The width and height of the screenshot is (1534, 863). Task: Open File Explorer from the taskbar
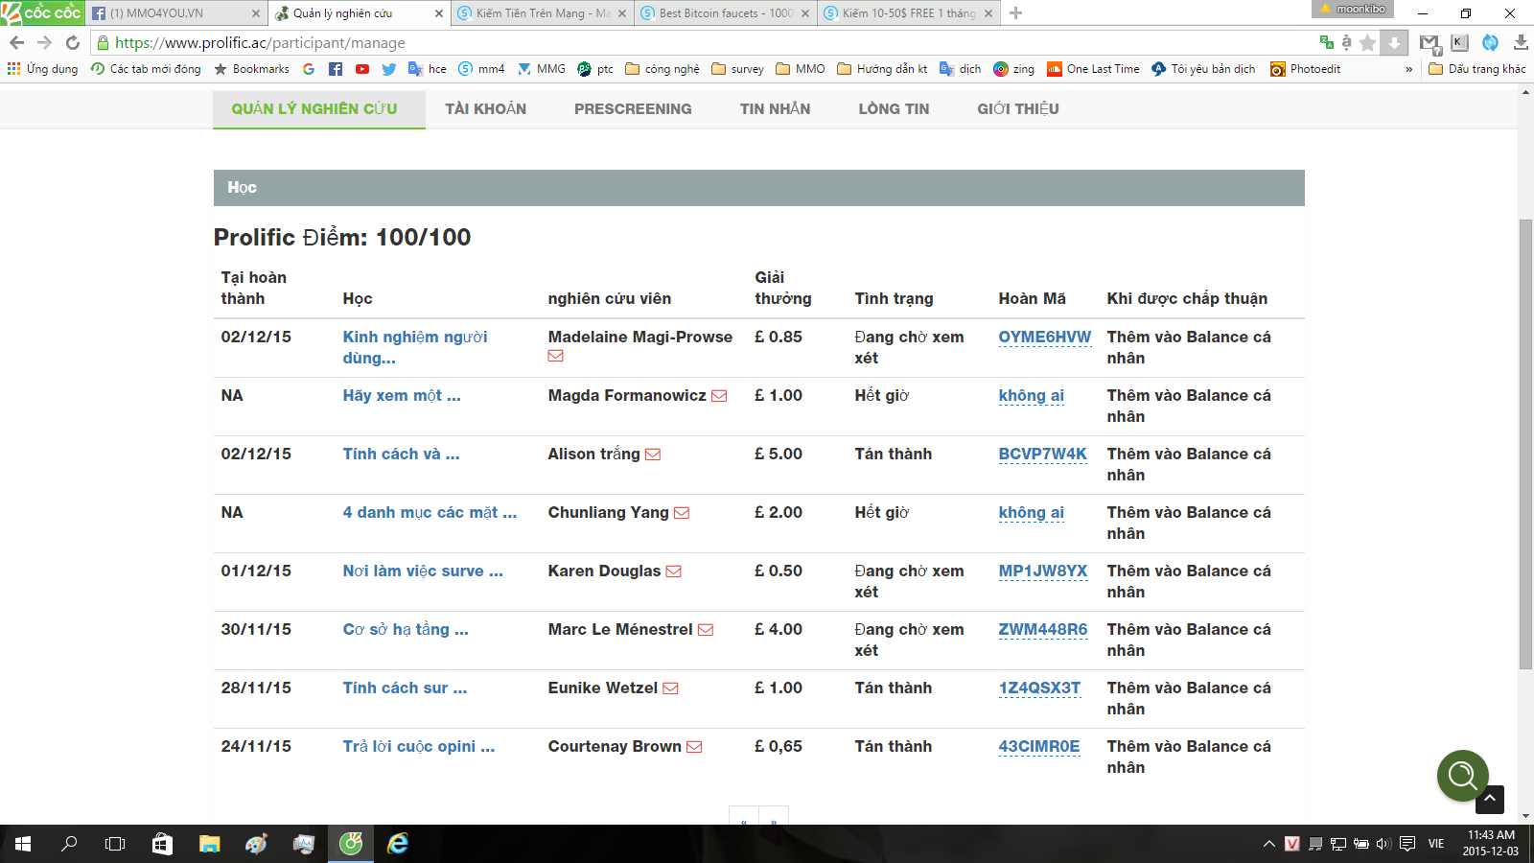pos(209,844)
